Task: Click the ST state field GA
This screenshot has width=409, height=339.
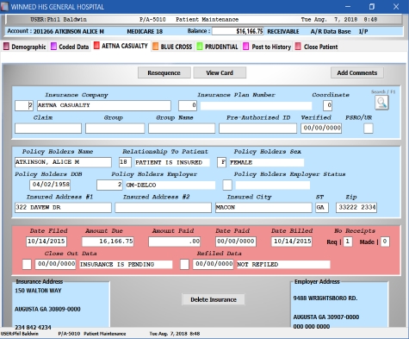Action: 322,208
